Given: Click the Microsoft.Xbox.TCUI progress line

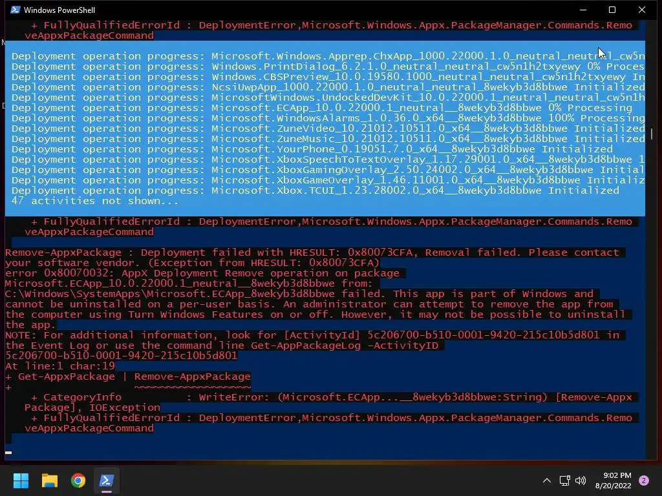Looking at the screenshot, I should (x=315, y=191).
